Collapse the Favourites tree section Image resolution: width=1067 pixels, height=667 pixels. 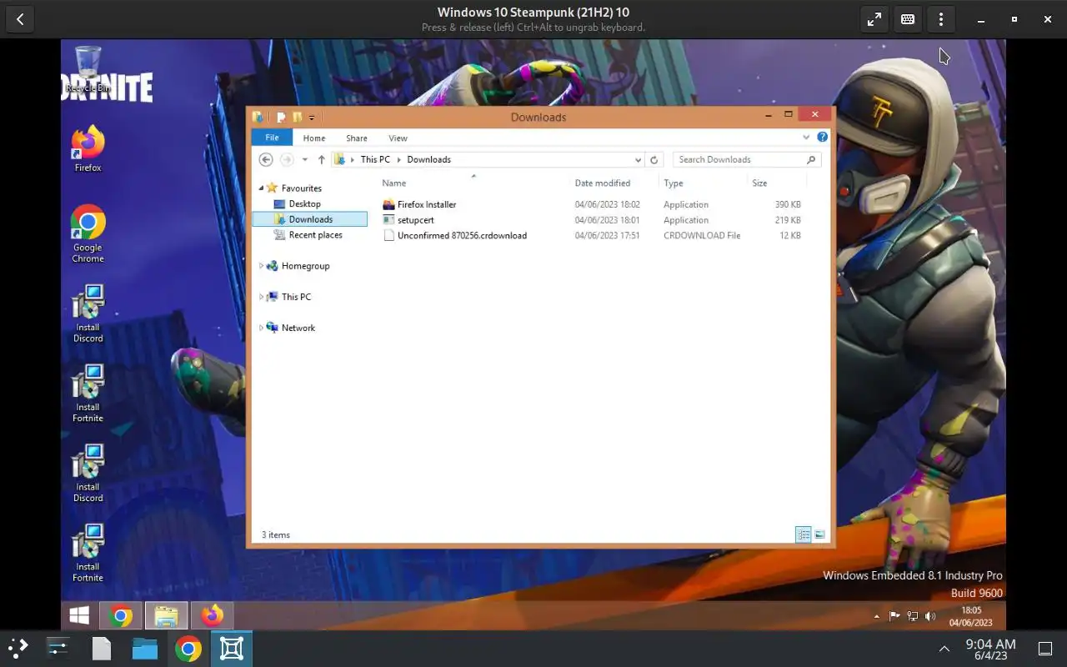click(261, 188)
